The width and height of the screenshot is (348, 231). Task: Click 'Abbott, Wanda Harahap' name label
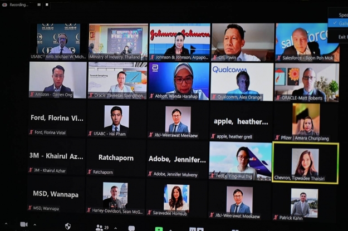click(176, 96)
